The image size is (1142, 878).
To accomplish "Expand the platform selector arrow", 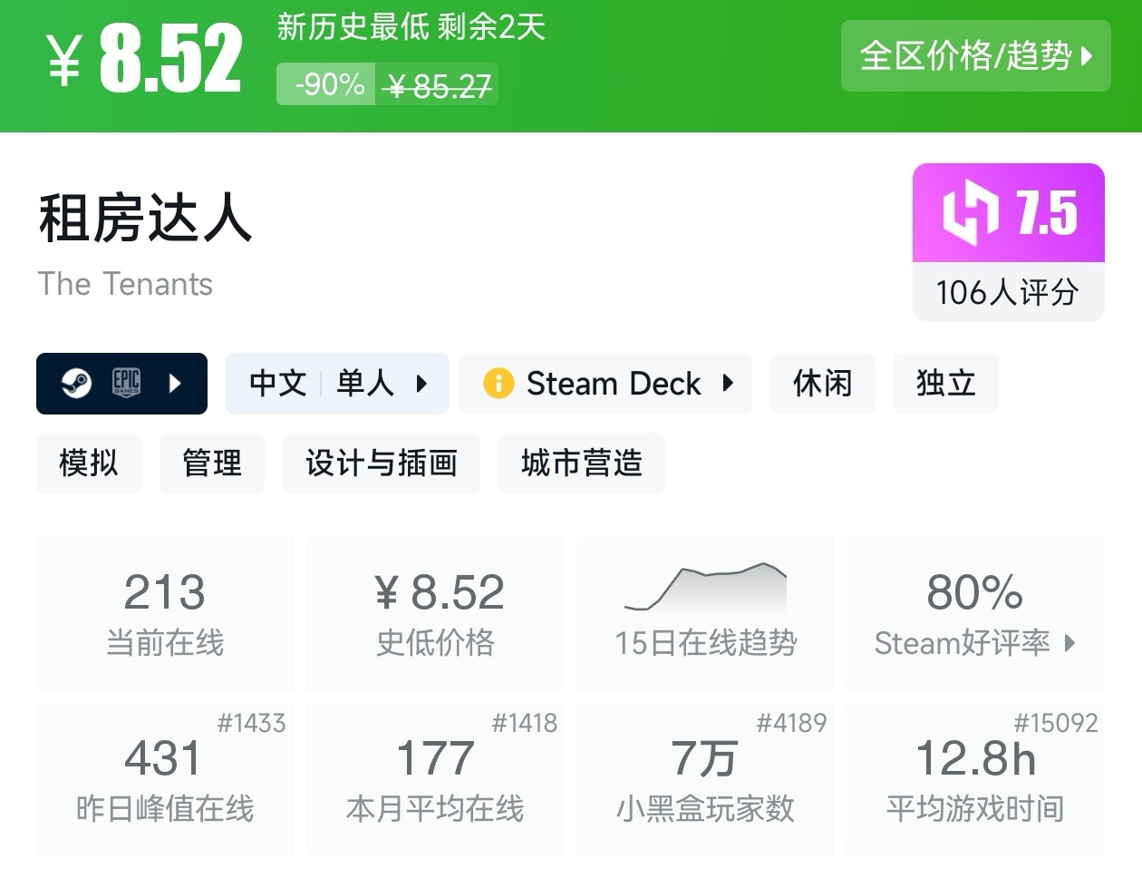I will point(176,384).
